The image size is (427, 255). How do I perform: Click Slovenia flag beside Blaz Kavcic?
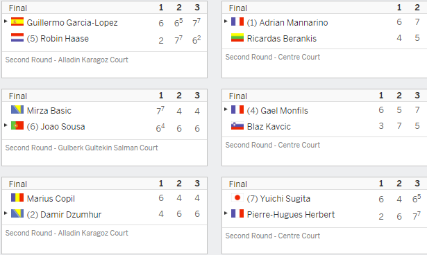(x=237, y=125)
